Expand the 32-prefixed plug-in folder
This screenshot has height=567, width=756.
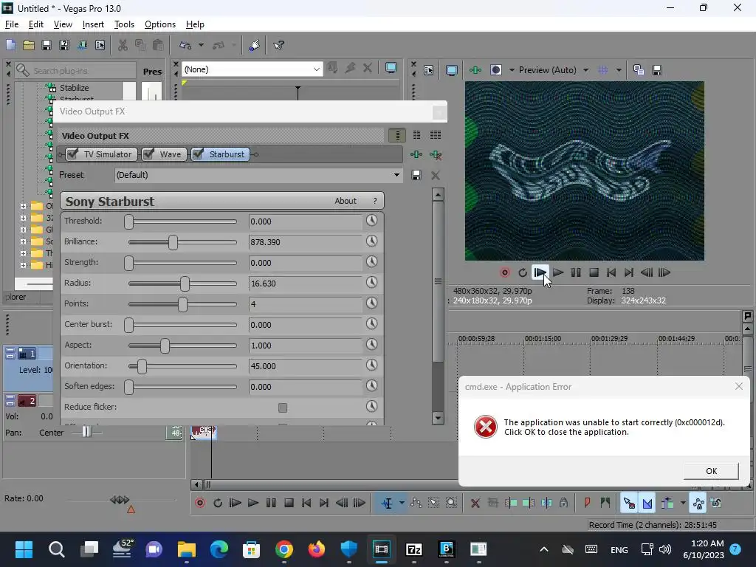[23, 218]
